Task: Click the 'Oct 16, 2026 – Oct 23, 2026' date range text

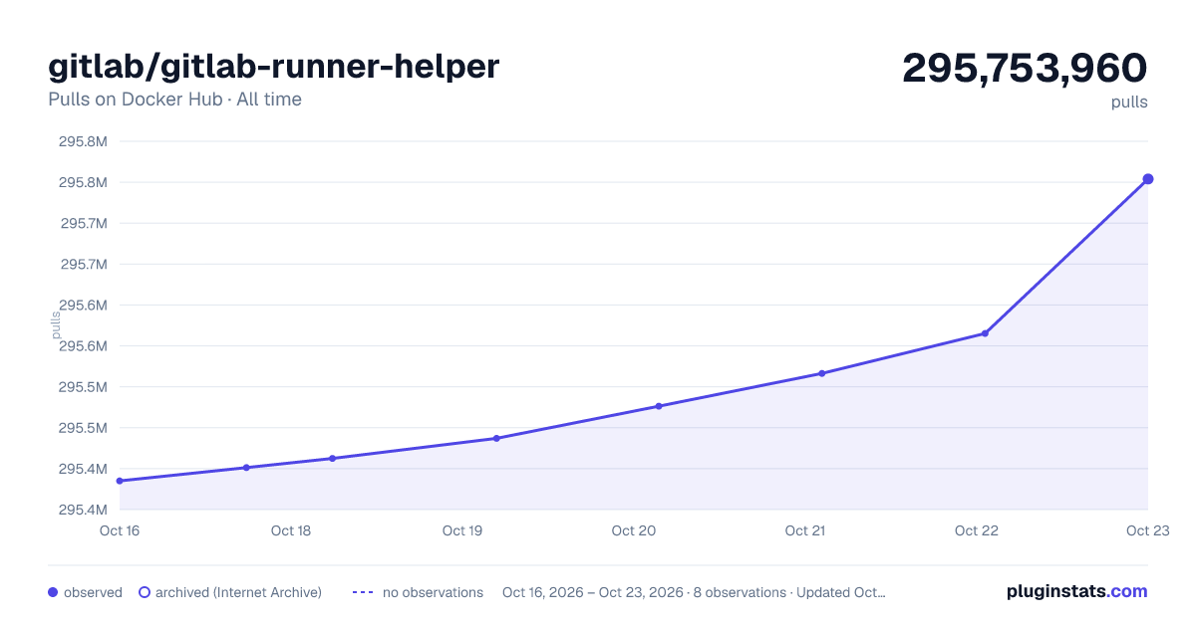Action: coord(593,592)
